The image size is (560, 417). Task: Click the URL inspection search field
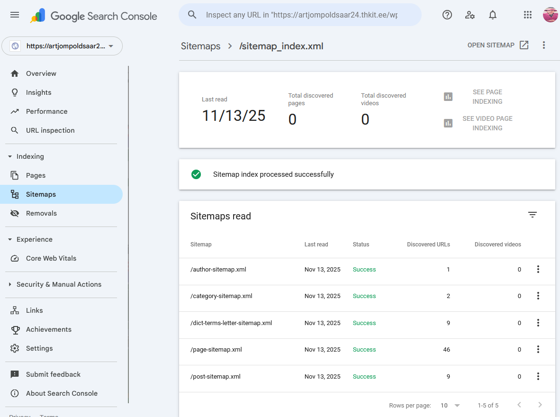click(301, 15)
